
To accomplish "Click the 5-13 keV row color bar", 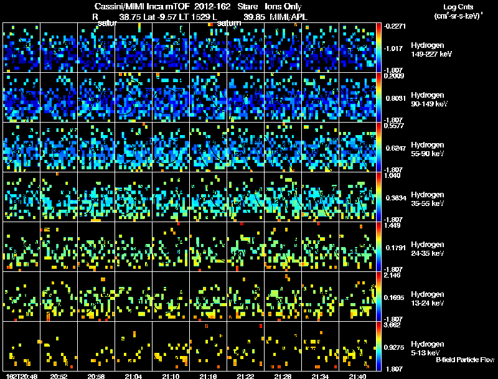I will [378, 347].
